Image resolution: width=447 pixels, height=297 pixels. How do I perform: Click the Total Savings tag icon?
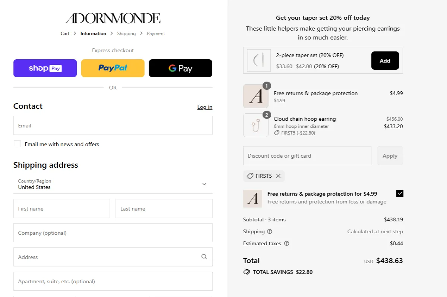pyautogui.click(x=246, y=272)
